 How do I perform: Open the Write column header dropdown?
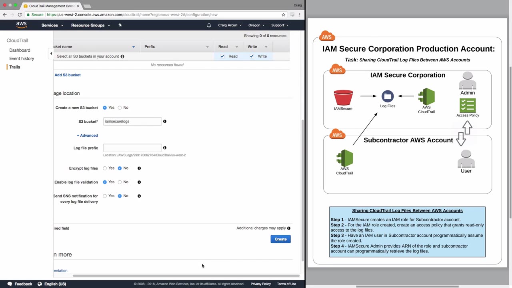(266, 47)
